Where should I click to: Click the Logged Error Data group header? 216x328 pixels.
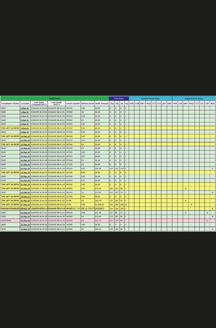194,98
